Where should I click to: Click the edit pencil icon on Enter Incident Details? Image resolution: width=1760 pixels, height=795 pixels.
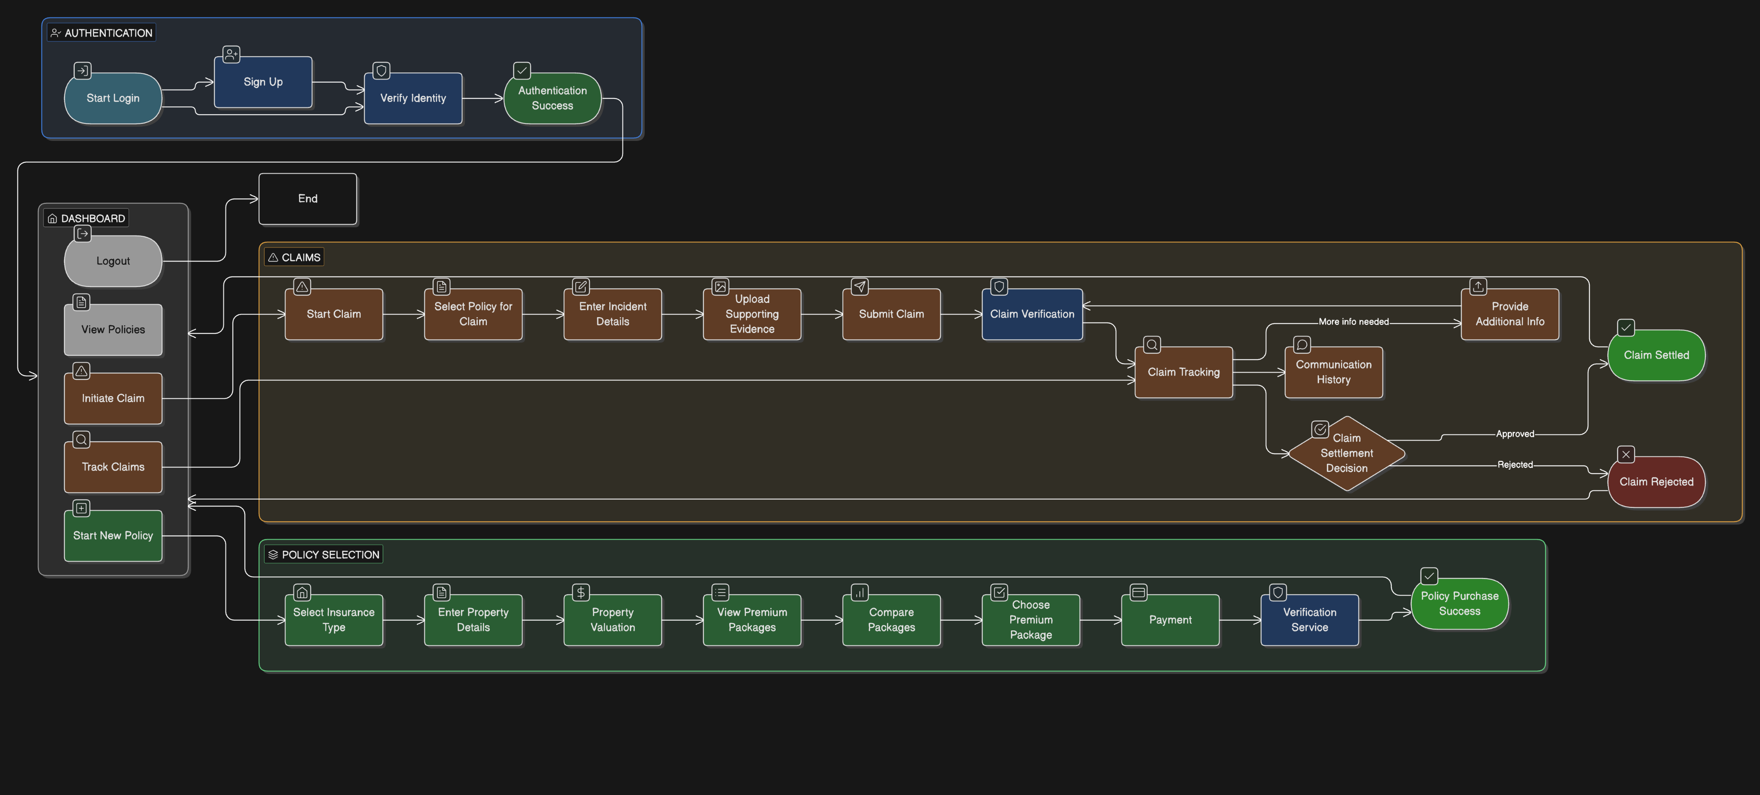point(581,287)
